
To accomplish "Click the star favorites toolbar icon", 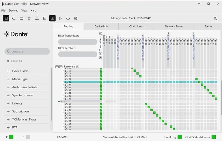I will (x=29, y=18).
